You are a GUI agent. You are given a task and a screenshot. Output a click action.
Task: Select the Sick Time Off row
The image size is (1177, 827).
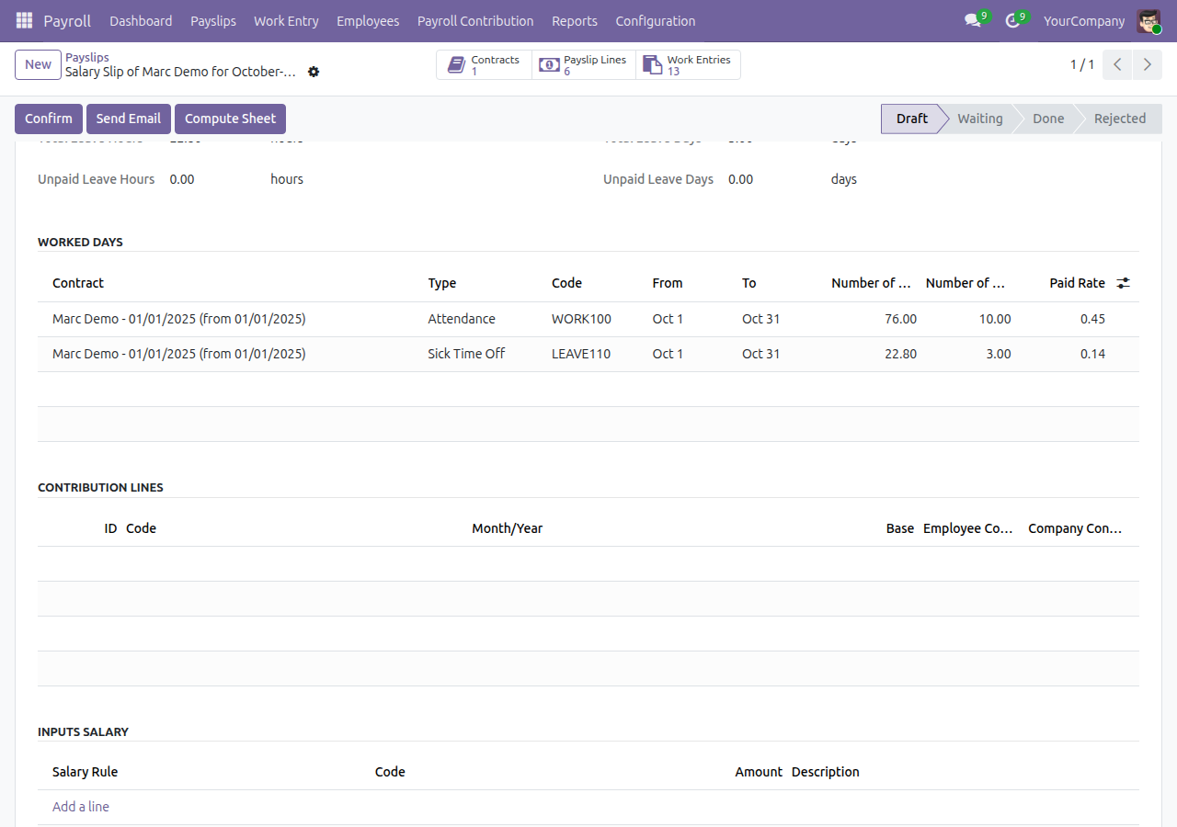coord(588,354)
